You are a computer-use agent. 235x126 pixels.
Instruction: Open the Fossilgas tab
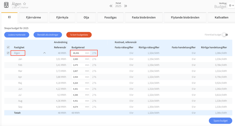point(110,17)
